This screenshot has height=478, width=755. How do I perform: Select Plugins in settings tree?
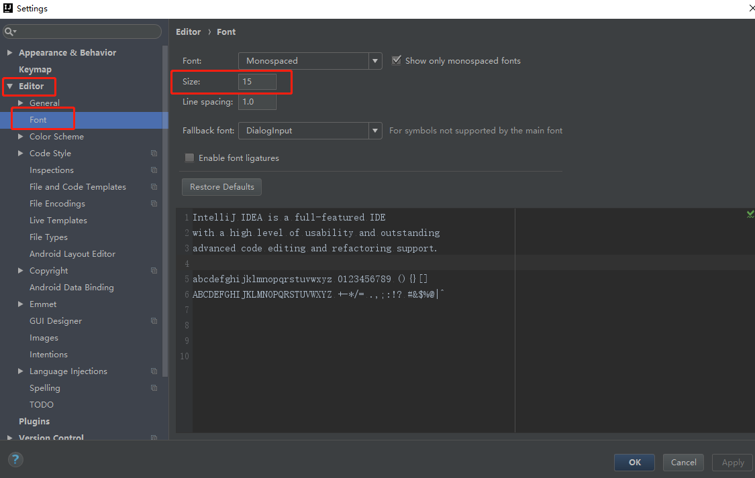point(34,422)
